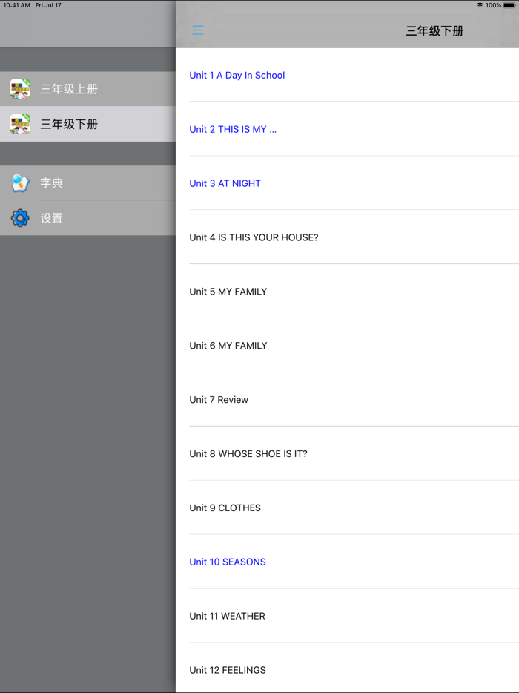Tap the hamburger menu icon
Screen dimensions: 519x693
[198, 30]
